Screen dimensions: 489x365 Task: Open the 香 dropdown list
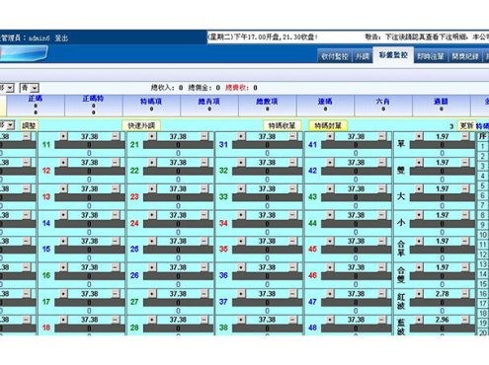click(x=29, y=88)
